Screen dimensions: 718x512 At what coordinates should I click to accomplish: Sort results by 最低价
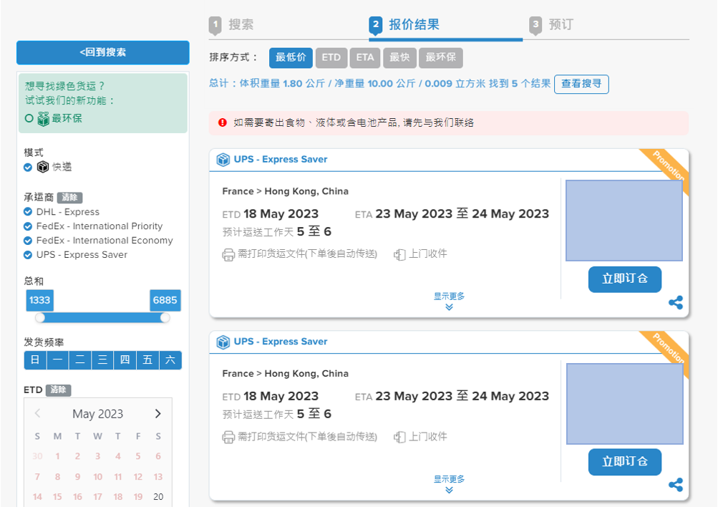(x=291, y=58)
